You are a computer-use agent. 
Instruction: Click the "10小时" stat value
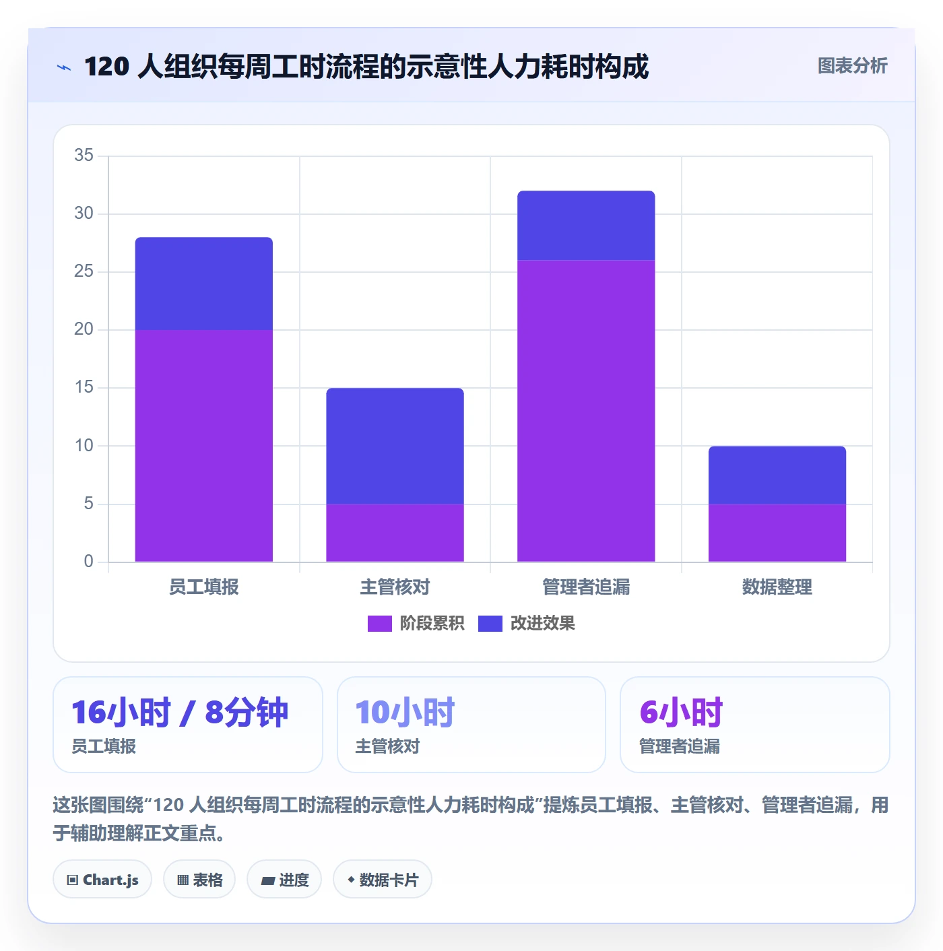[x=405, y=713]
